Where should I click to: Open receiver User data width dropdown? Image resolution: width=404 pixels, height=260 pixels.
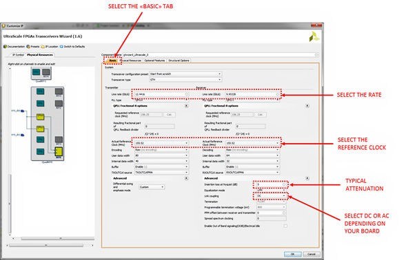[252, 155]
